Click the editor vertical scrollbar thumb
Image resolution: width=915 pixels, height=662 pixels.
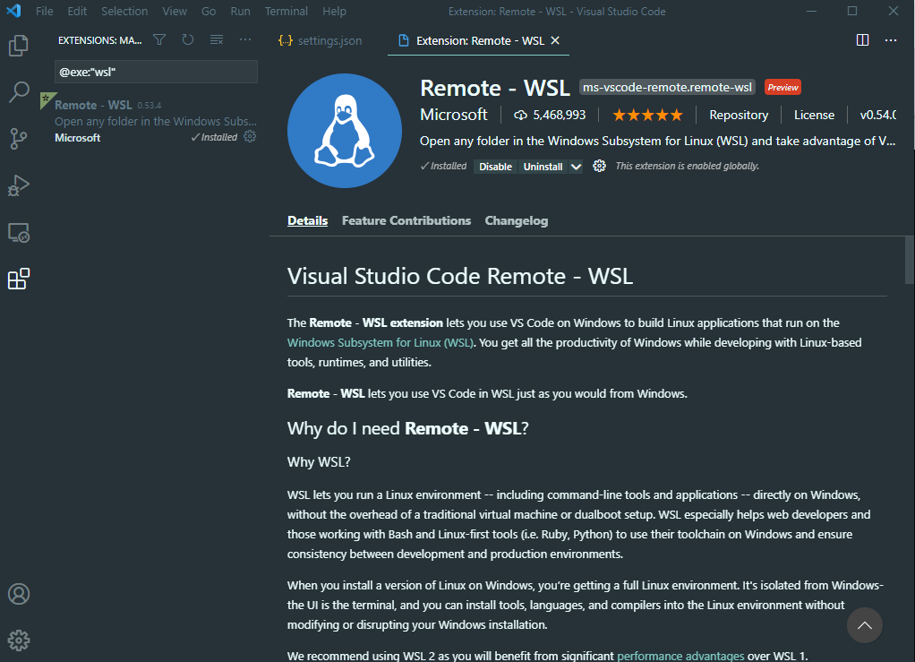pyautogui.click(x=909, y=259)
